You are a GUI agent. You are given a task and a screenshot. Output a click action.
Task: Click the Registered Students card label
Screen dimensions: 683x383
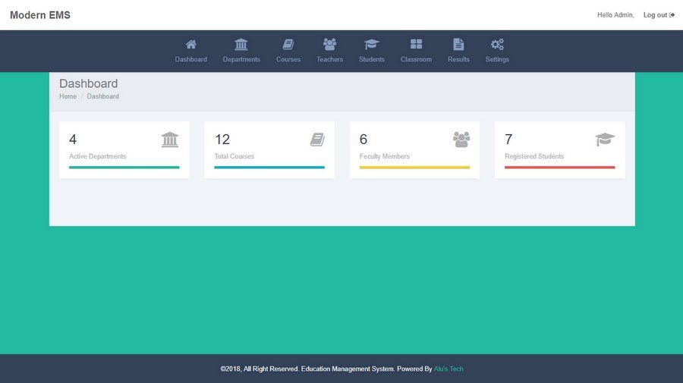point(534,156)
